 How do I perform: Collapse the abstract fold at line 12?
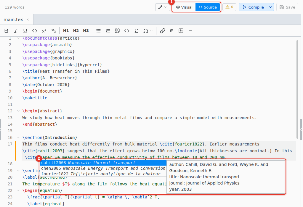coord(18,111)
